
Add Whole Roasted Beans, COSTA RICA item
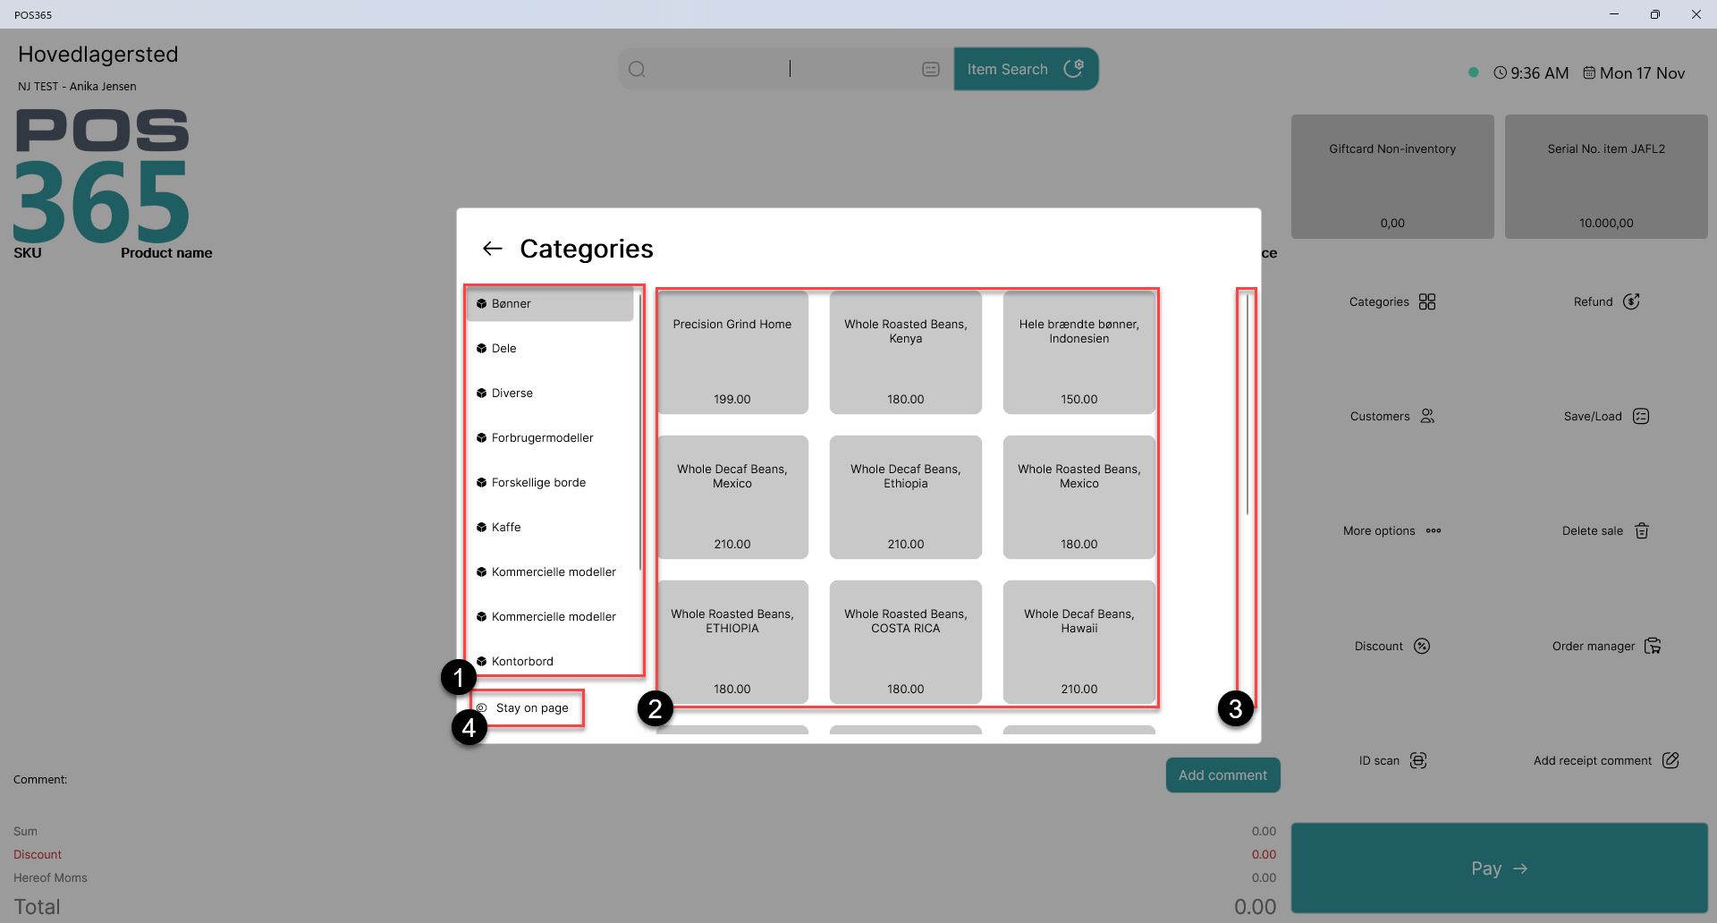click(906, 642)
